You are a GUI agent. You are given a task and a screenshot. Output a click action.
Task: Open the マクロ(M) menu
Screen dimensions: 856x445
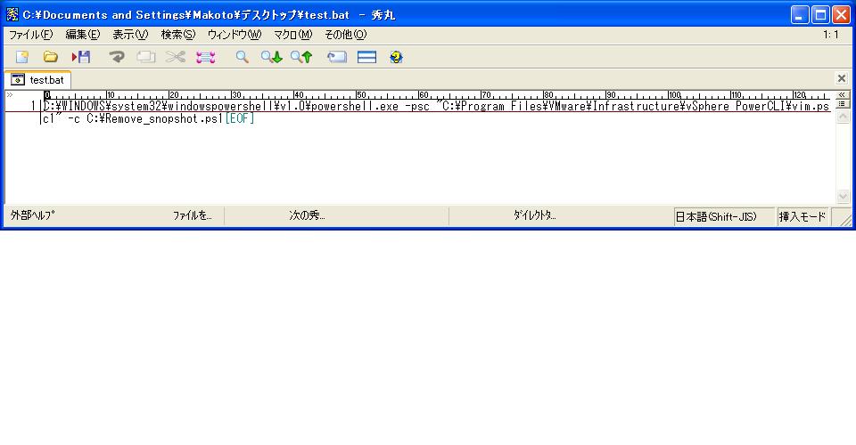pos(292,35)
